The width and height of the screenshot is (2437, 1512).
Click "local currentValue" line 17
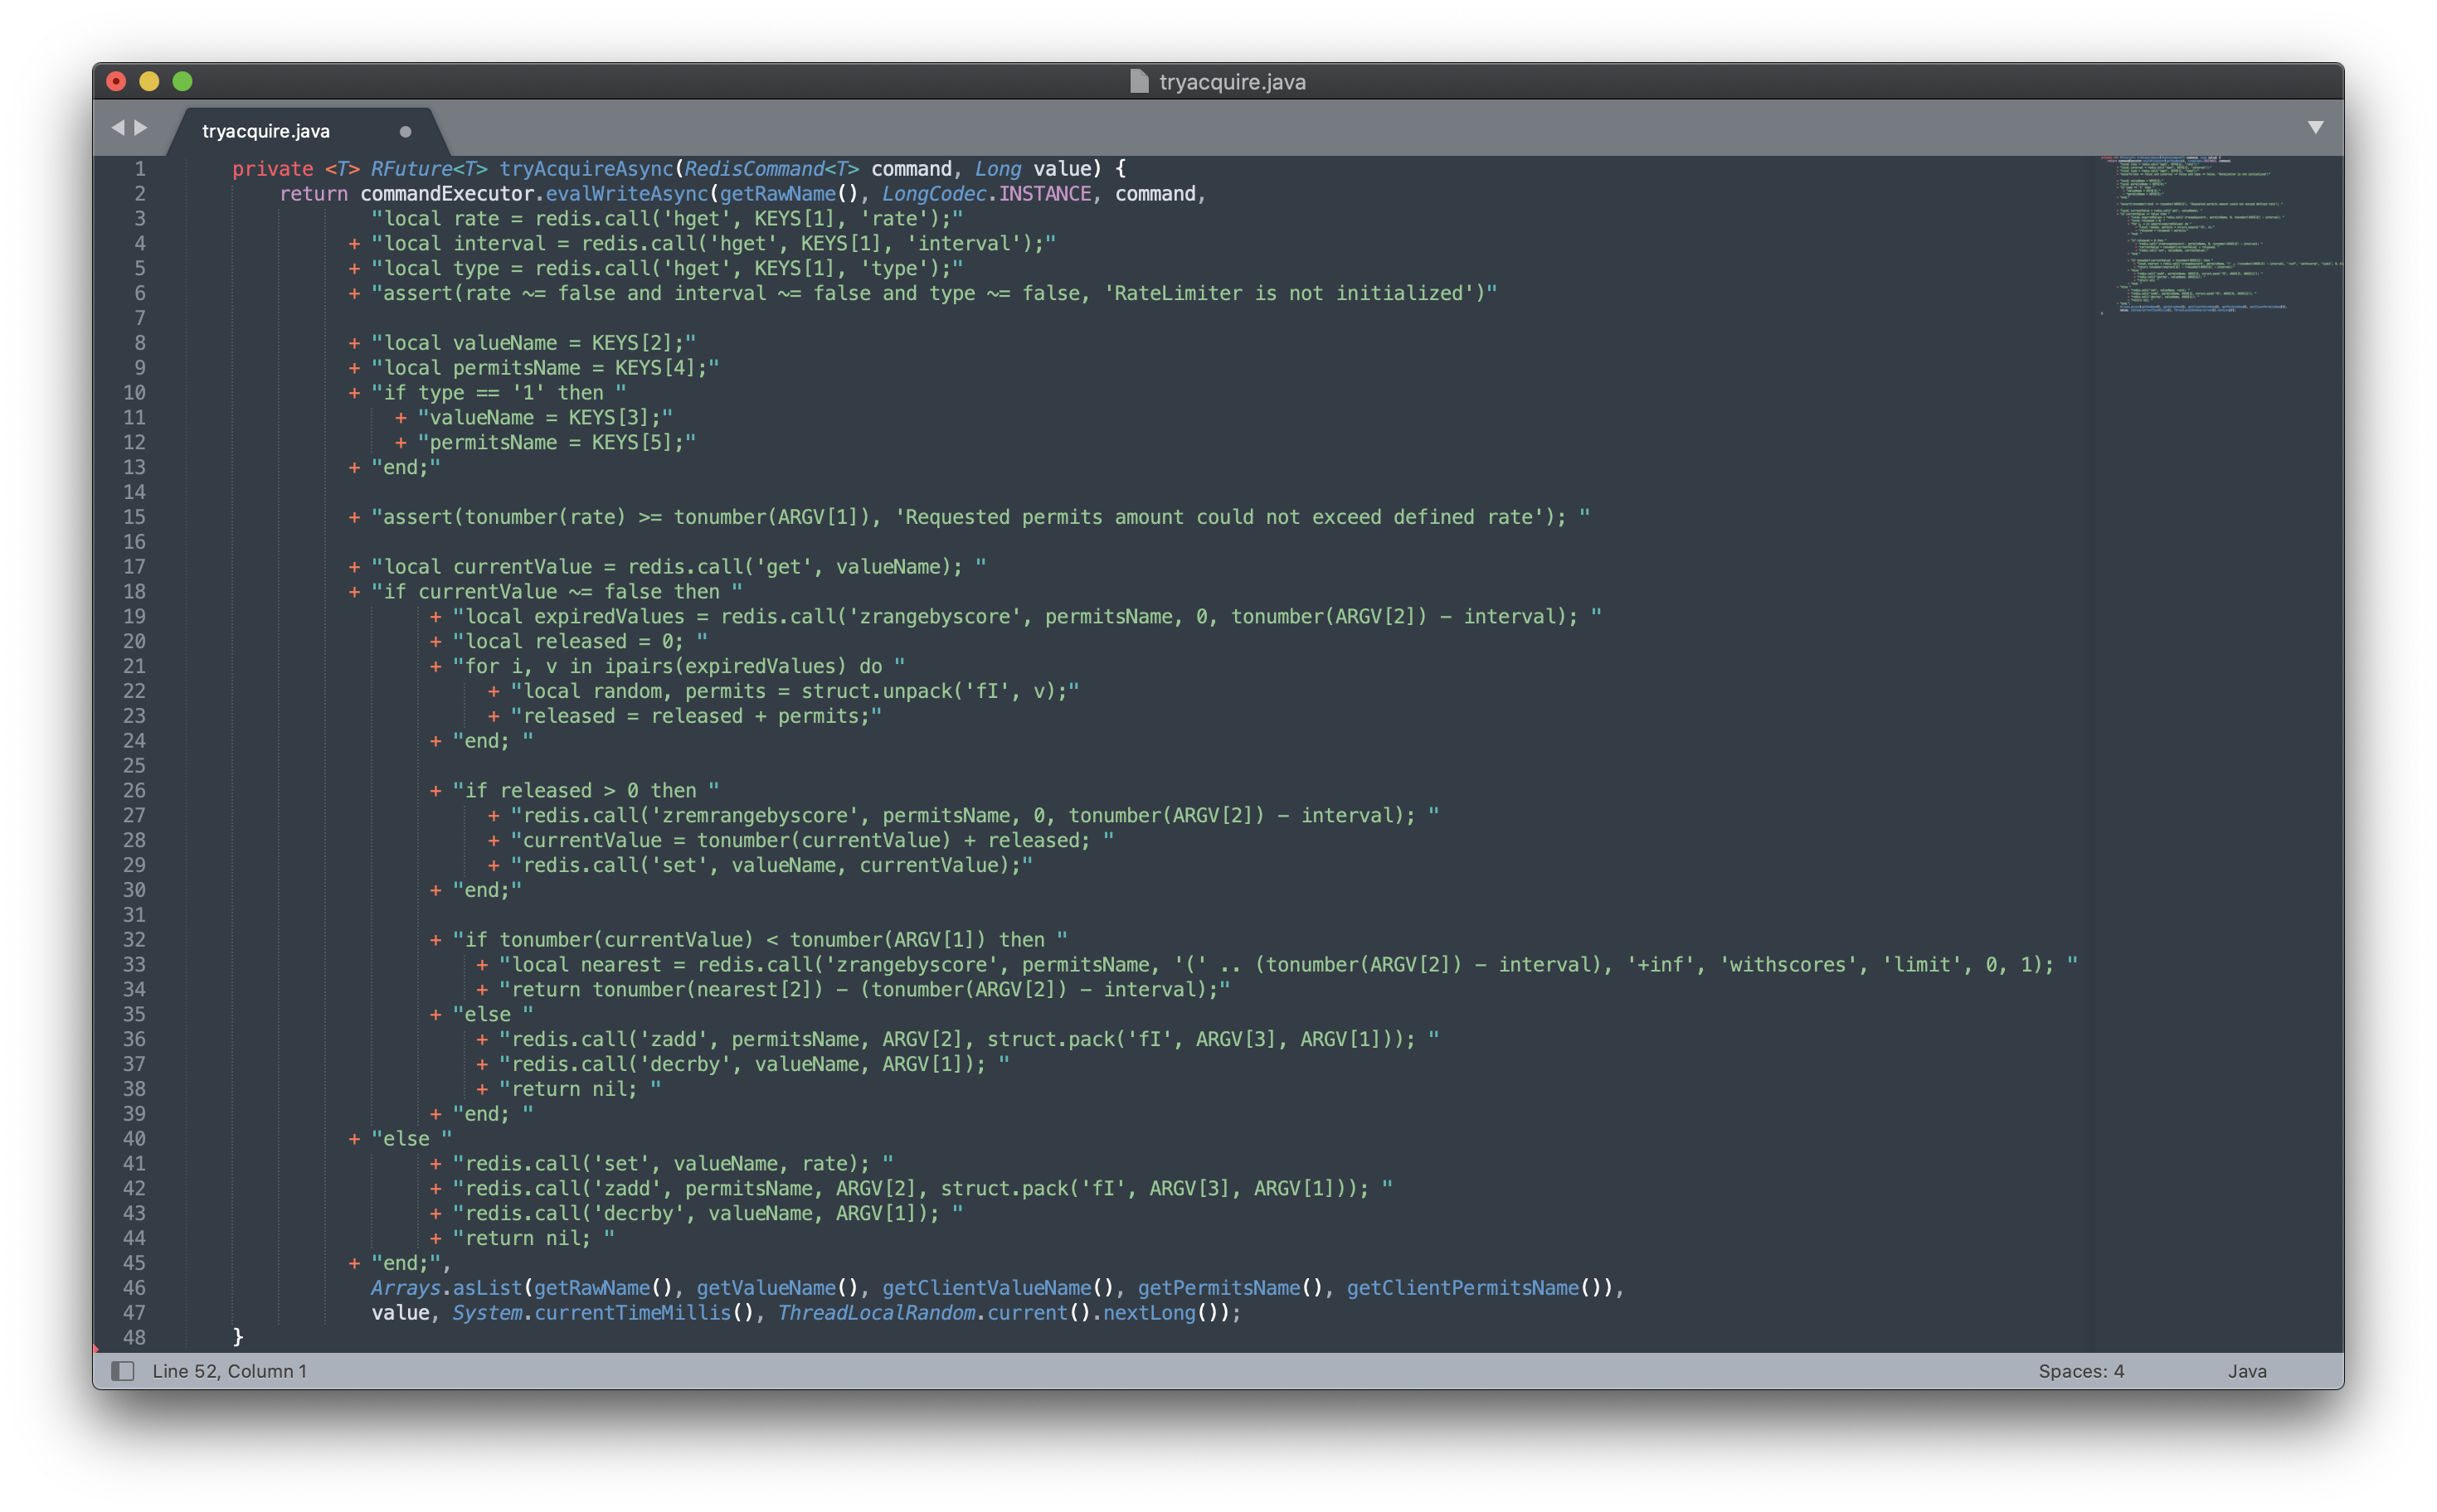point(679,567)
